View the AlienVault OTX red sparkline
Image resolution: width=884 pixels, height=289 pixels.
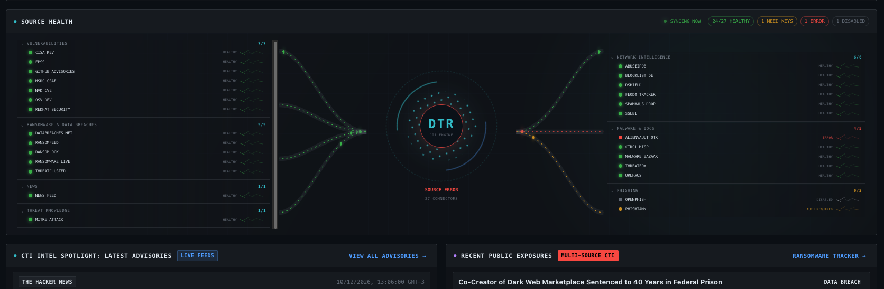pyautogui.click(x=848, y=138)
